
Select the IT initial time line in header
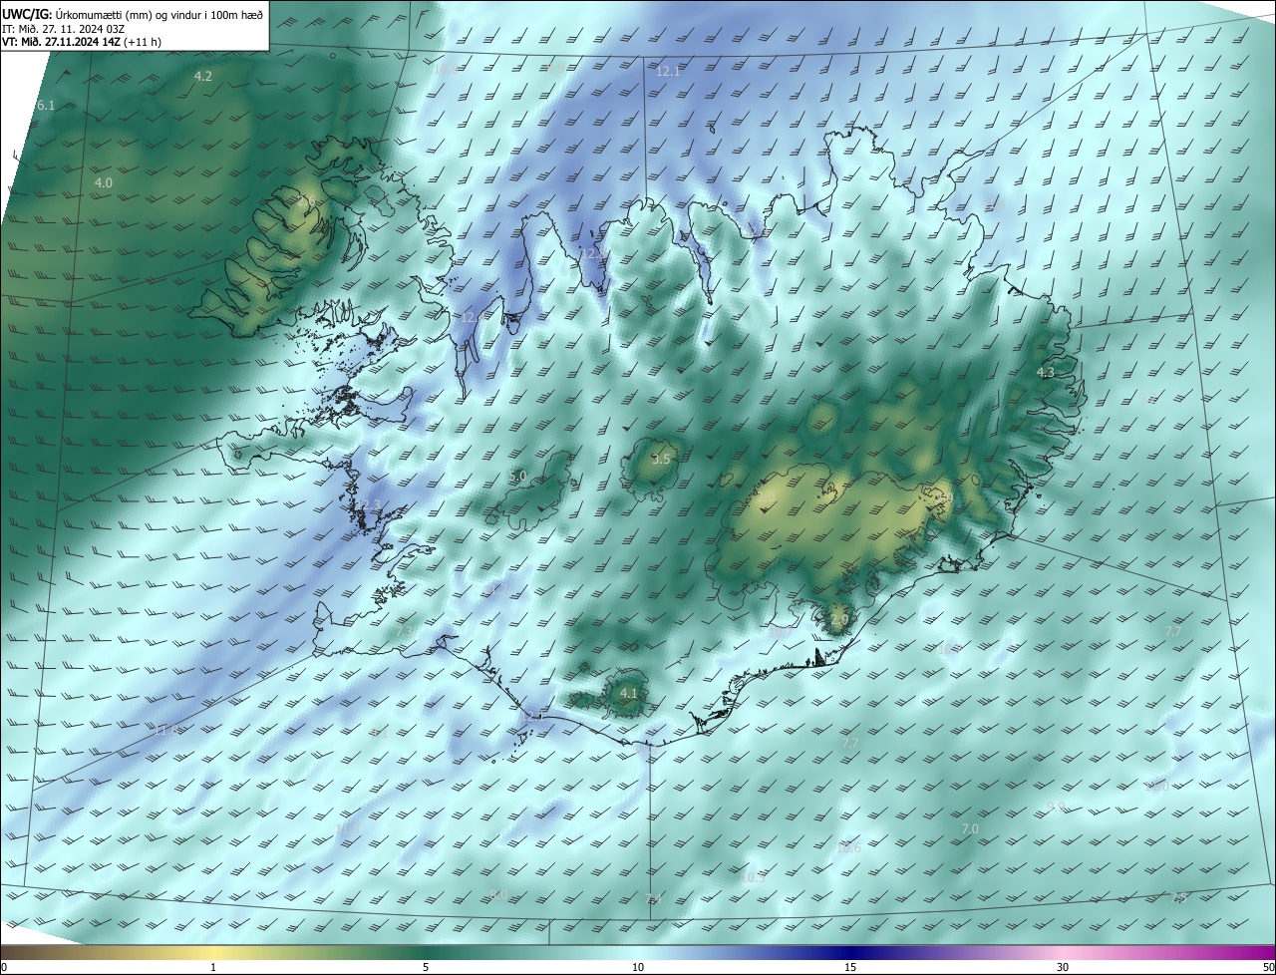pos(63,29)
